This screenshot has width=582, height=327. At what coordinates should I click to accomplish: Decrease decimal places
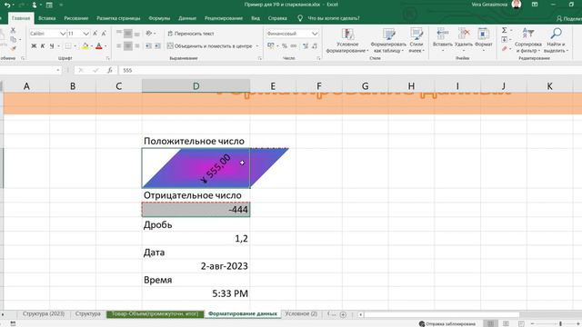[x=315, y=46]
